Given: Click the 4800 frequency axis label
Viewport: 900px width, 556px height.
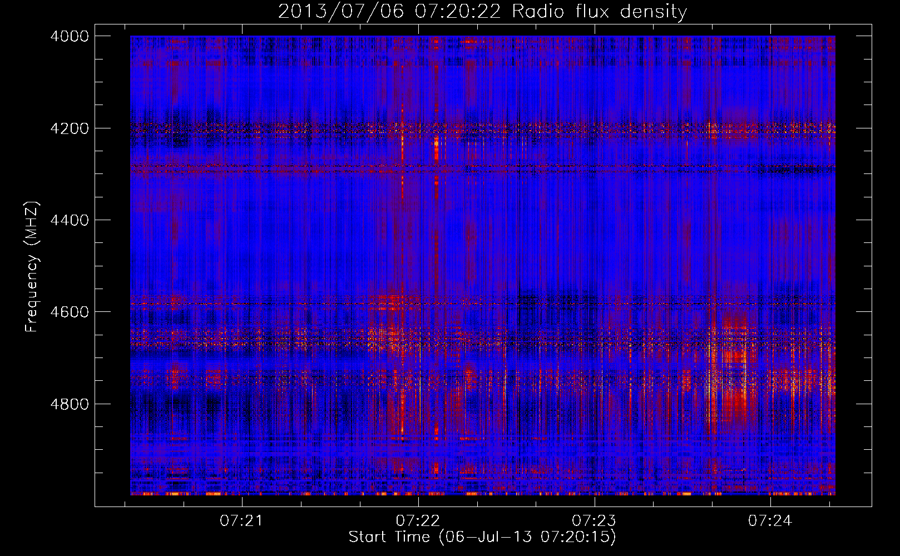Looking at the screenshot, I should click(x=70, y=404).
